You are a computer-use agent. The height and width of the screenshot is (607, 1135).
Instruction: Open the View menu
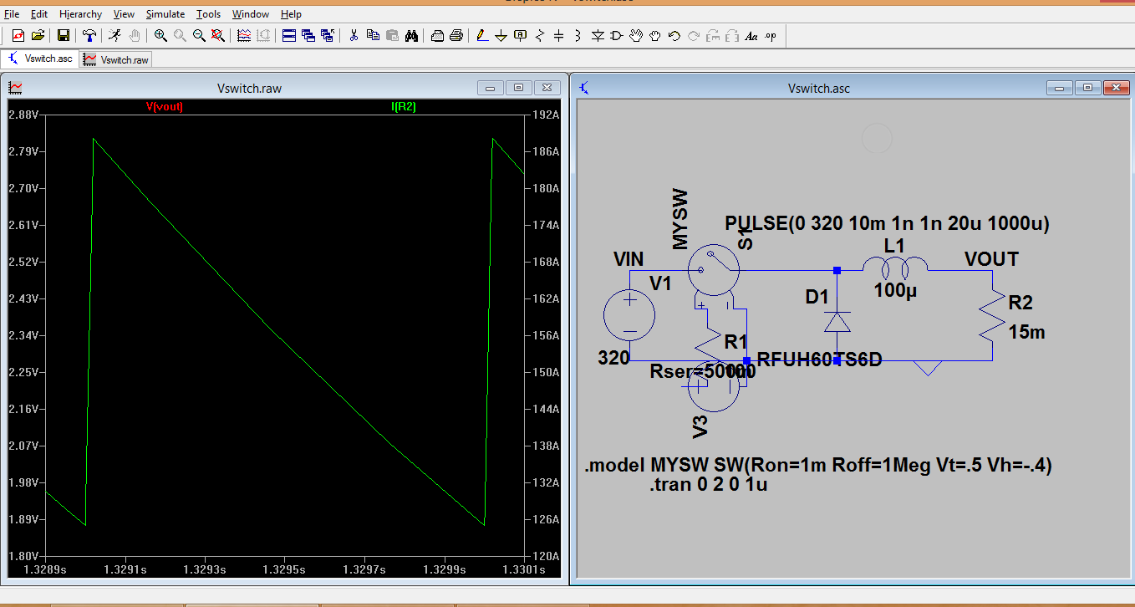[x=124, y=14]
